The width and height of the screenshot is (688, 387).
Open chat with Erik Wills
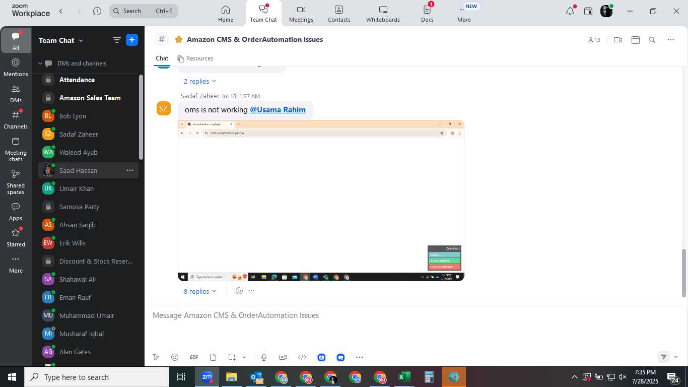(x=88, y=243)
